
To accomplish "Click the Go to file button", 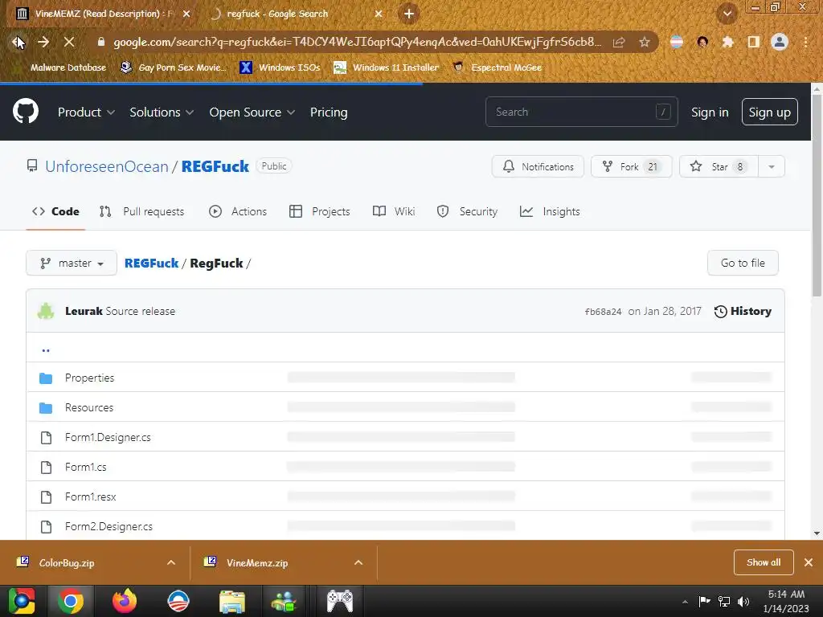I will point(743,263).
